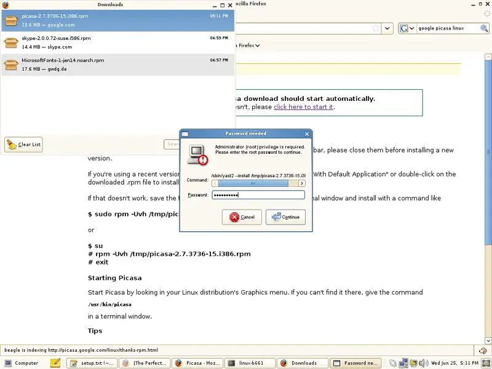This screenshot has height=369, width=492.
Task: Click the 05:11 PM download timestamp
Action: (x=219, y=16)
